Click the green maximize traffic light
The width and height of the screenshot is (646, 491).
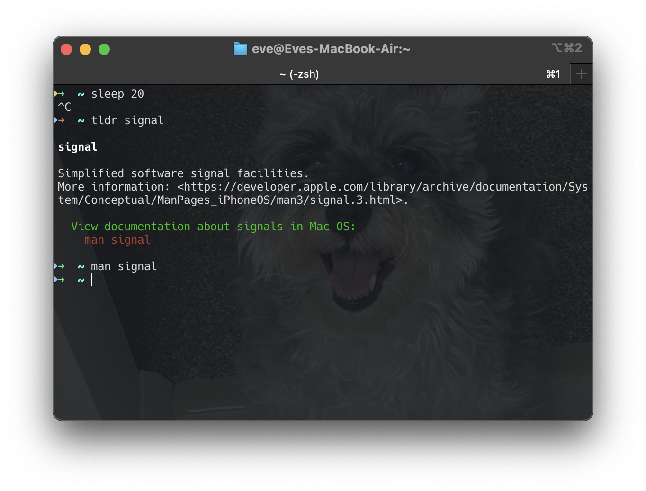104,49
